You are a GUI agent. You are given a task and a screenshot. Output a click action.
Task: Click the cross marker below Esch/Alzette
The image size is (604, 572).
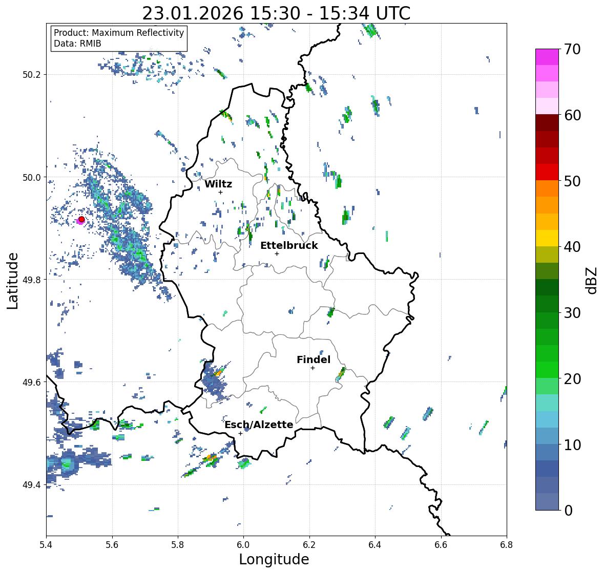click(x=240, y=433)
